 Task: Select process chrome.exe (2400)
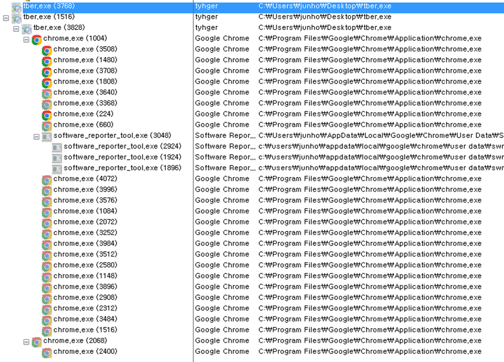click(85, 352)
